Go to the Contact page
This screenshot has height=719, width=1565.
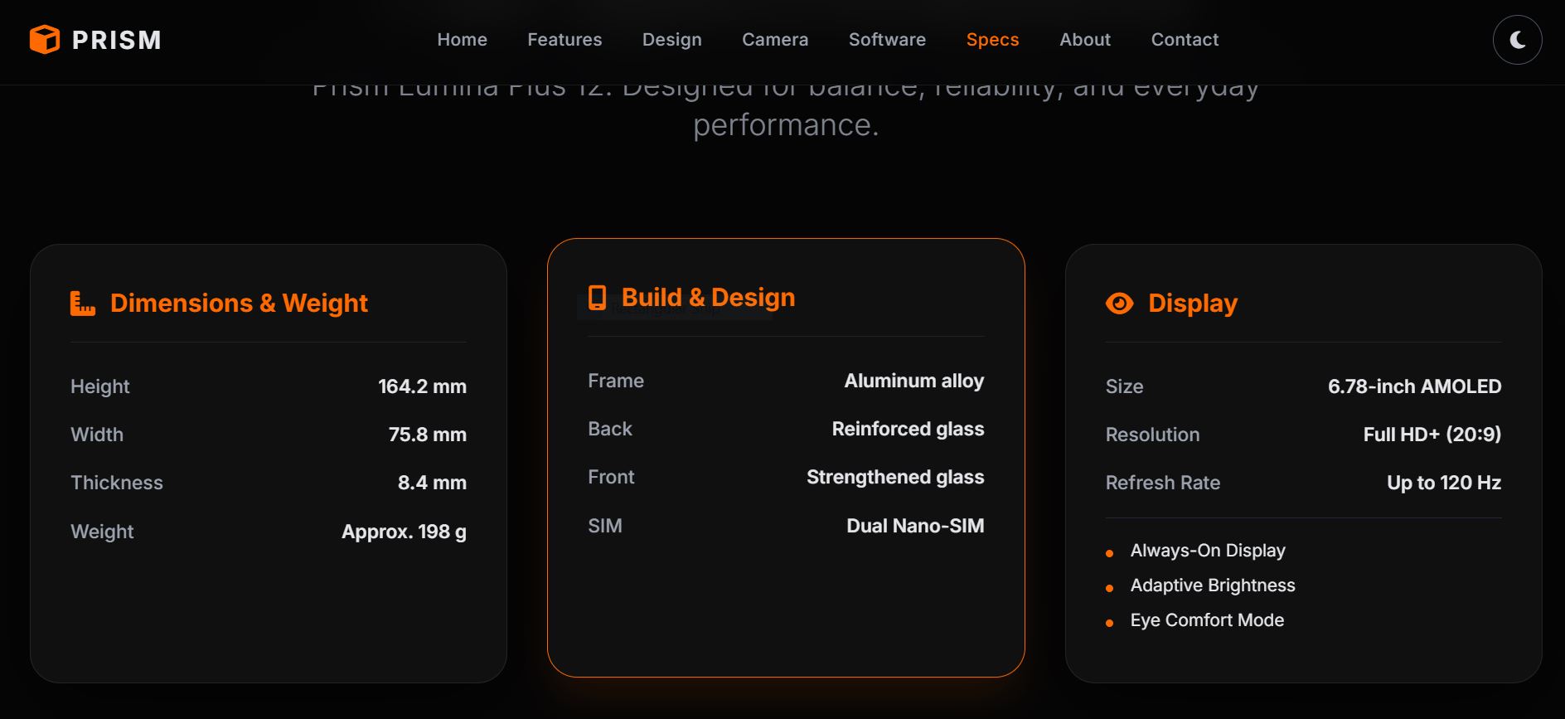tap(1185, 40)
